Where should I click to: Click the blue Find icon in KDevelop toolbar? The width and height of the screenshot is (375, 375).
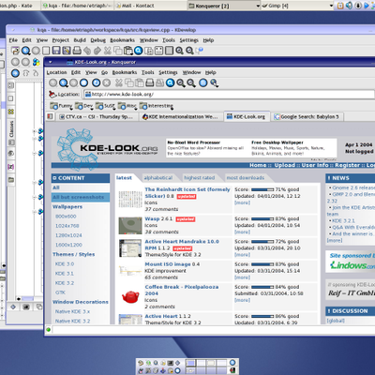pyautogui.click(x=139, y=51)
